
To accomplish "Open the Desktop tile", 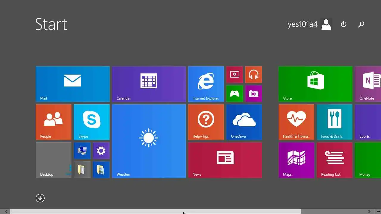I will (54, 160).
